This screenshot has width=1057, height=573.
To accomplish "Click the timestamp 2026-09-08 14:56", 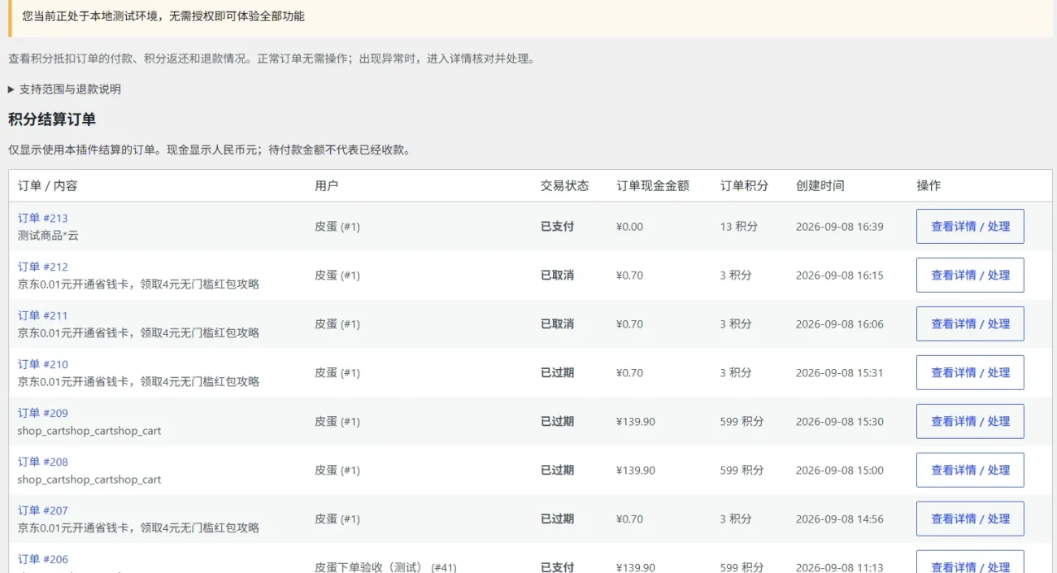I will 839,519.
